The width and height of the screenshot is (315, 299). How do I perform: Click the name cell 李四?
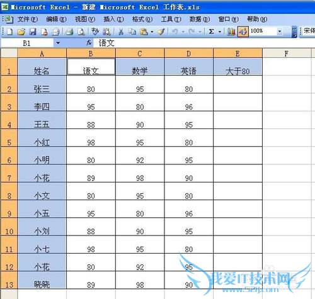tap(42, 103)
